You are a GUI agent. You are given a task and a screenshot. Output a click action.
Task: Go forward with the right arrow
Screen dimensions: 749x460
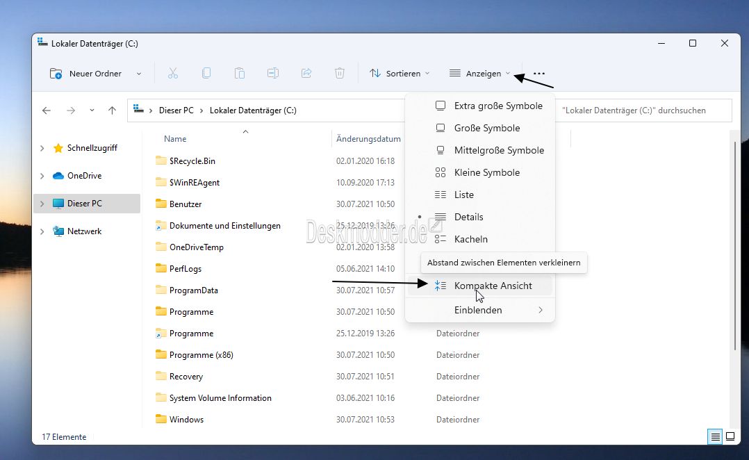pos(71,110)
